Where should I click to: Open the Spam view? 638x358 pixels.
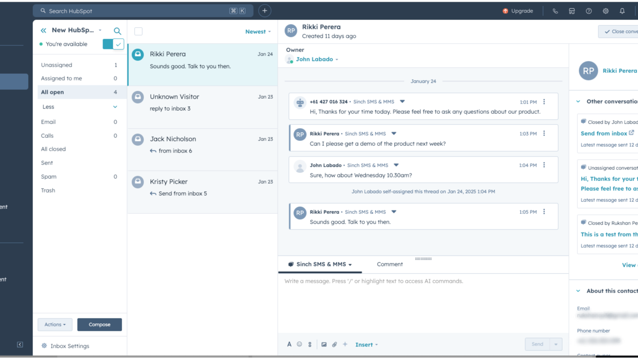tap(79, 177)
